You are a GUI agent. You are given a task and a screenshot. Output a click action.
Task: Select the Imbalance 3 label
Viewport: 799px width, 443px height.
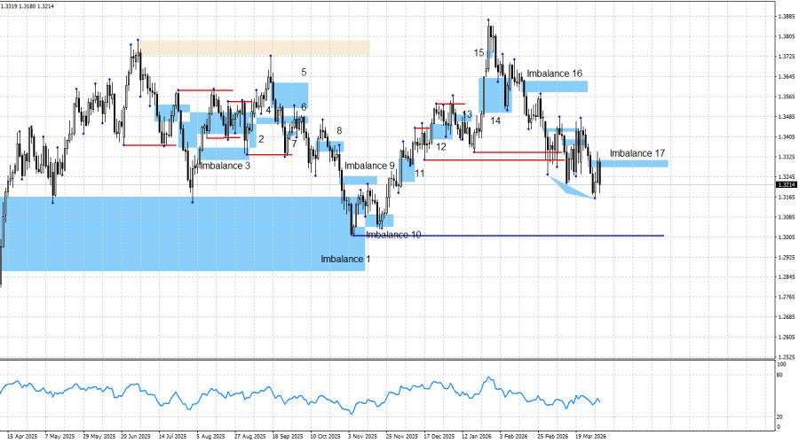(225, 166)
